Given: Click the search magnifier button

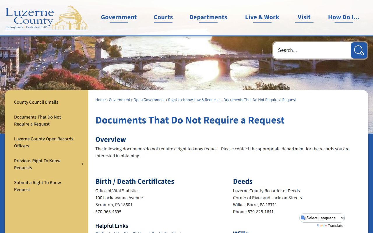Looking at the screenshot, I should (359, 50).
